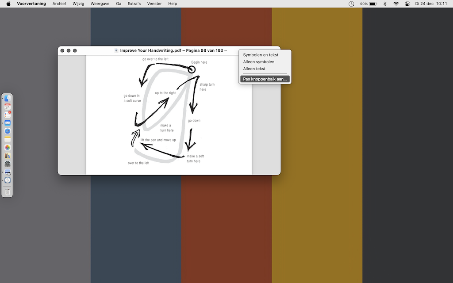This screenshot has height=283, width=453.
Task: Click the battery status icon
Action: 369,4
